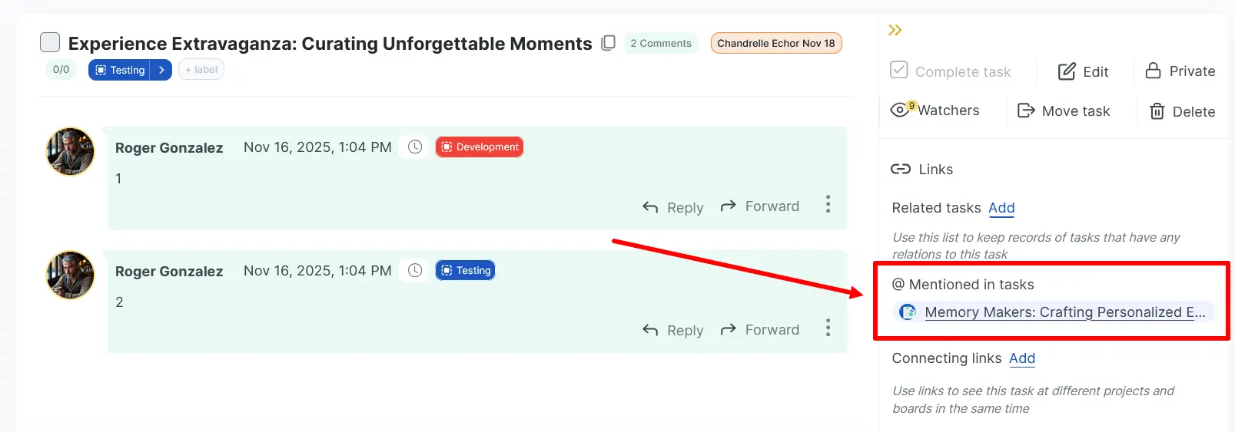The height and width of the screenshot is (432, 1235).
Task: Click clock icon on second comment
Action: (x=415, y=270)
